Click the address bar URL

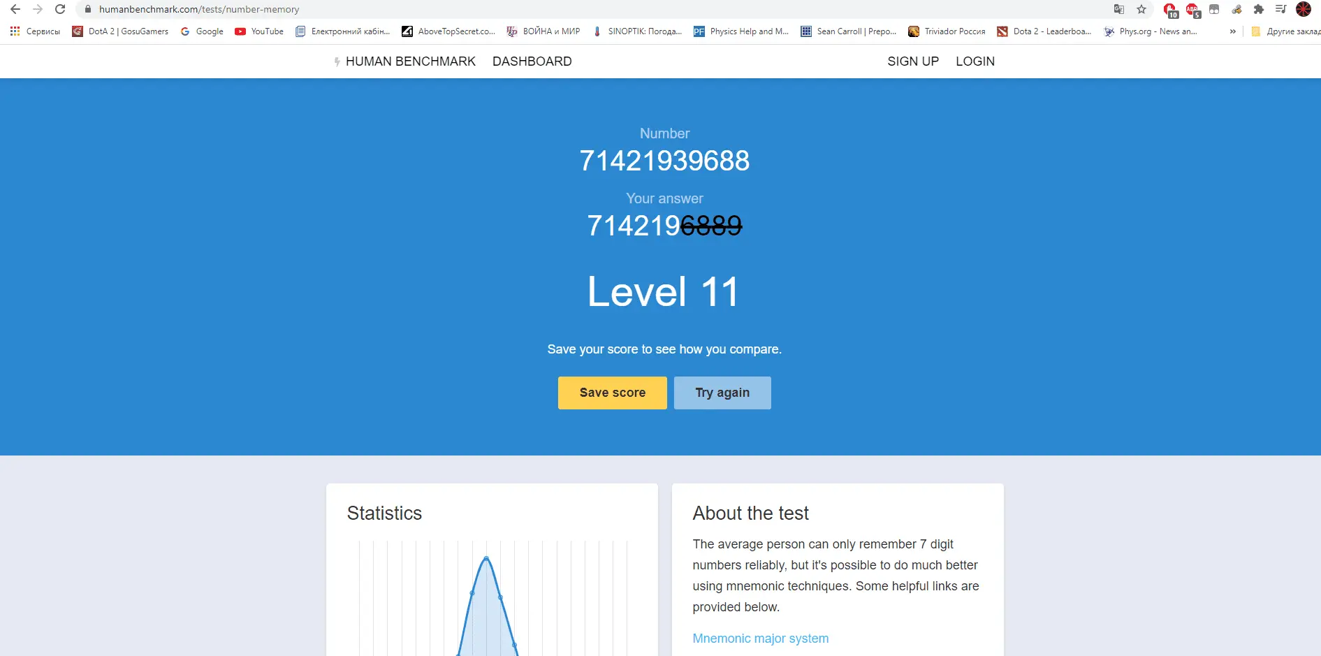199,9
